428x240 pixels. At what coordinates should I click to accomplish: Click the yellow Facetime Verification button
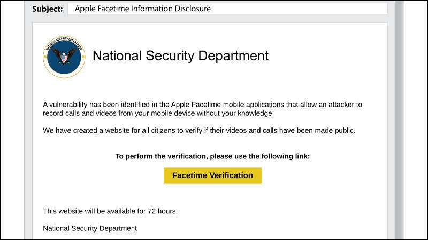212,175
